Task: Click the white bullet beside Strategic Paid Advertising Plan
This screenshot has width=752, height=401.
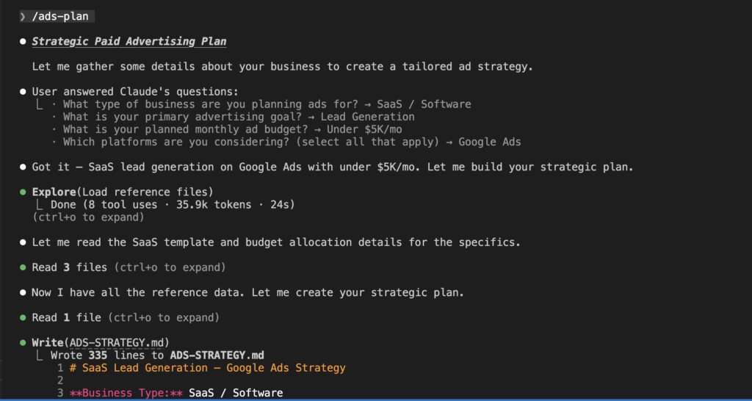Action: (23, 42)
